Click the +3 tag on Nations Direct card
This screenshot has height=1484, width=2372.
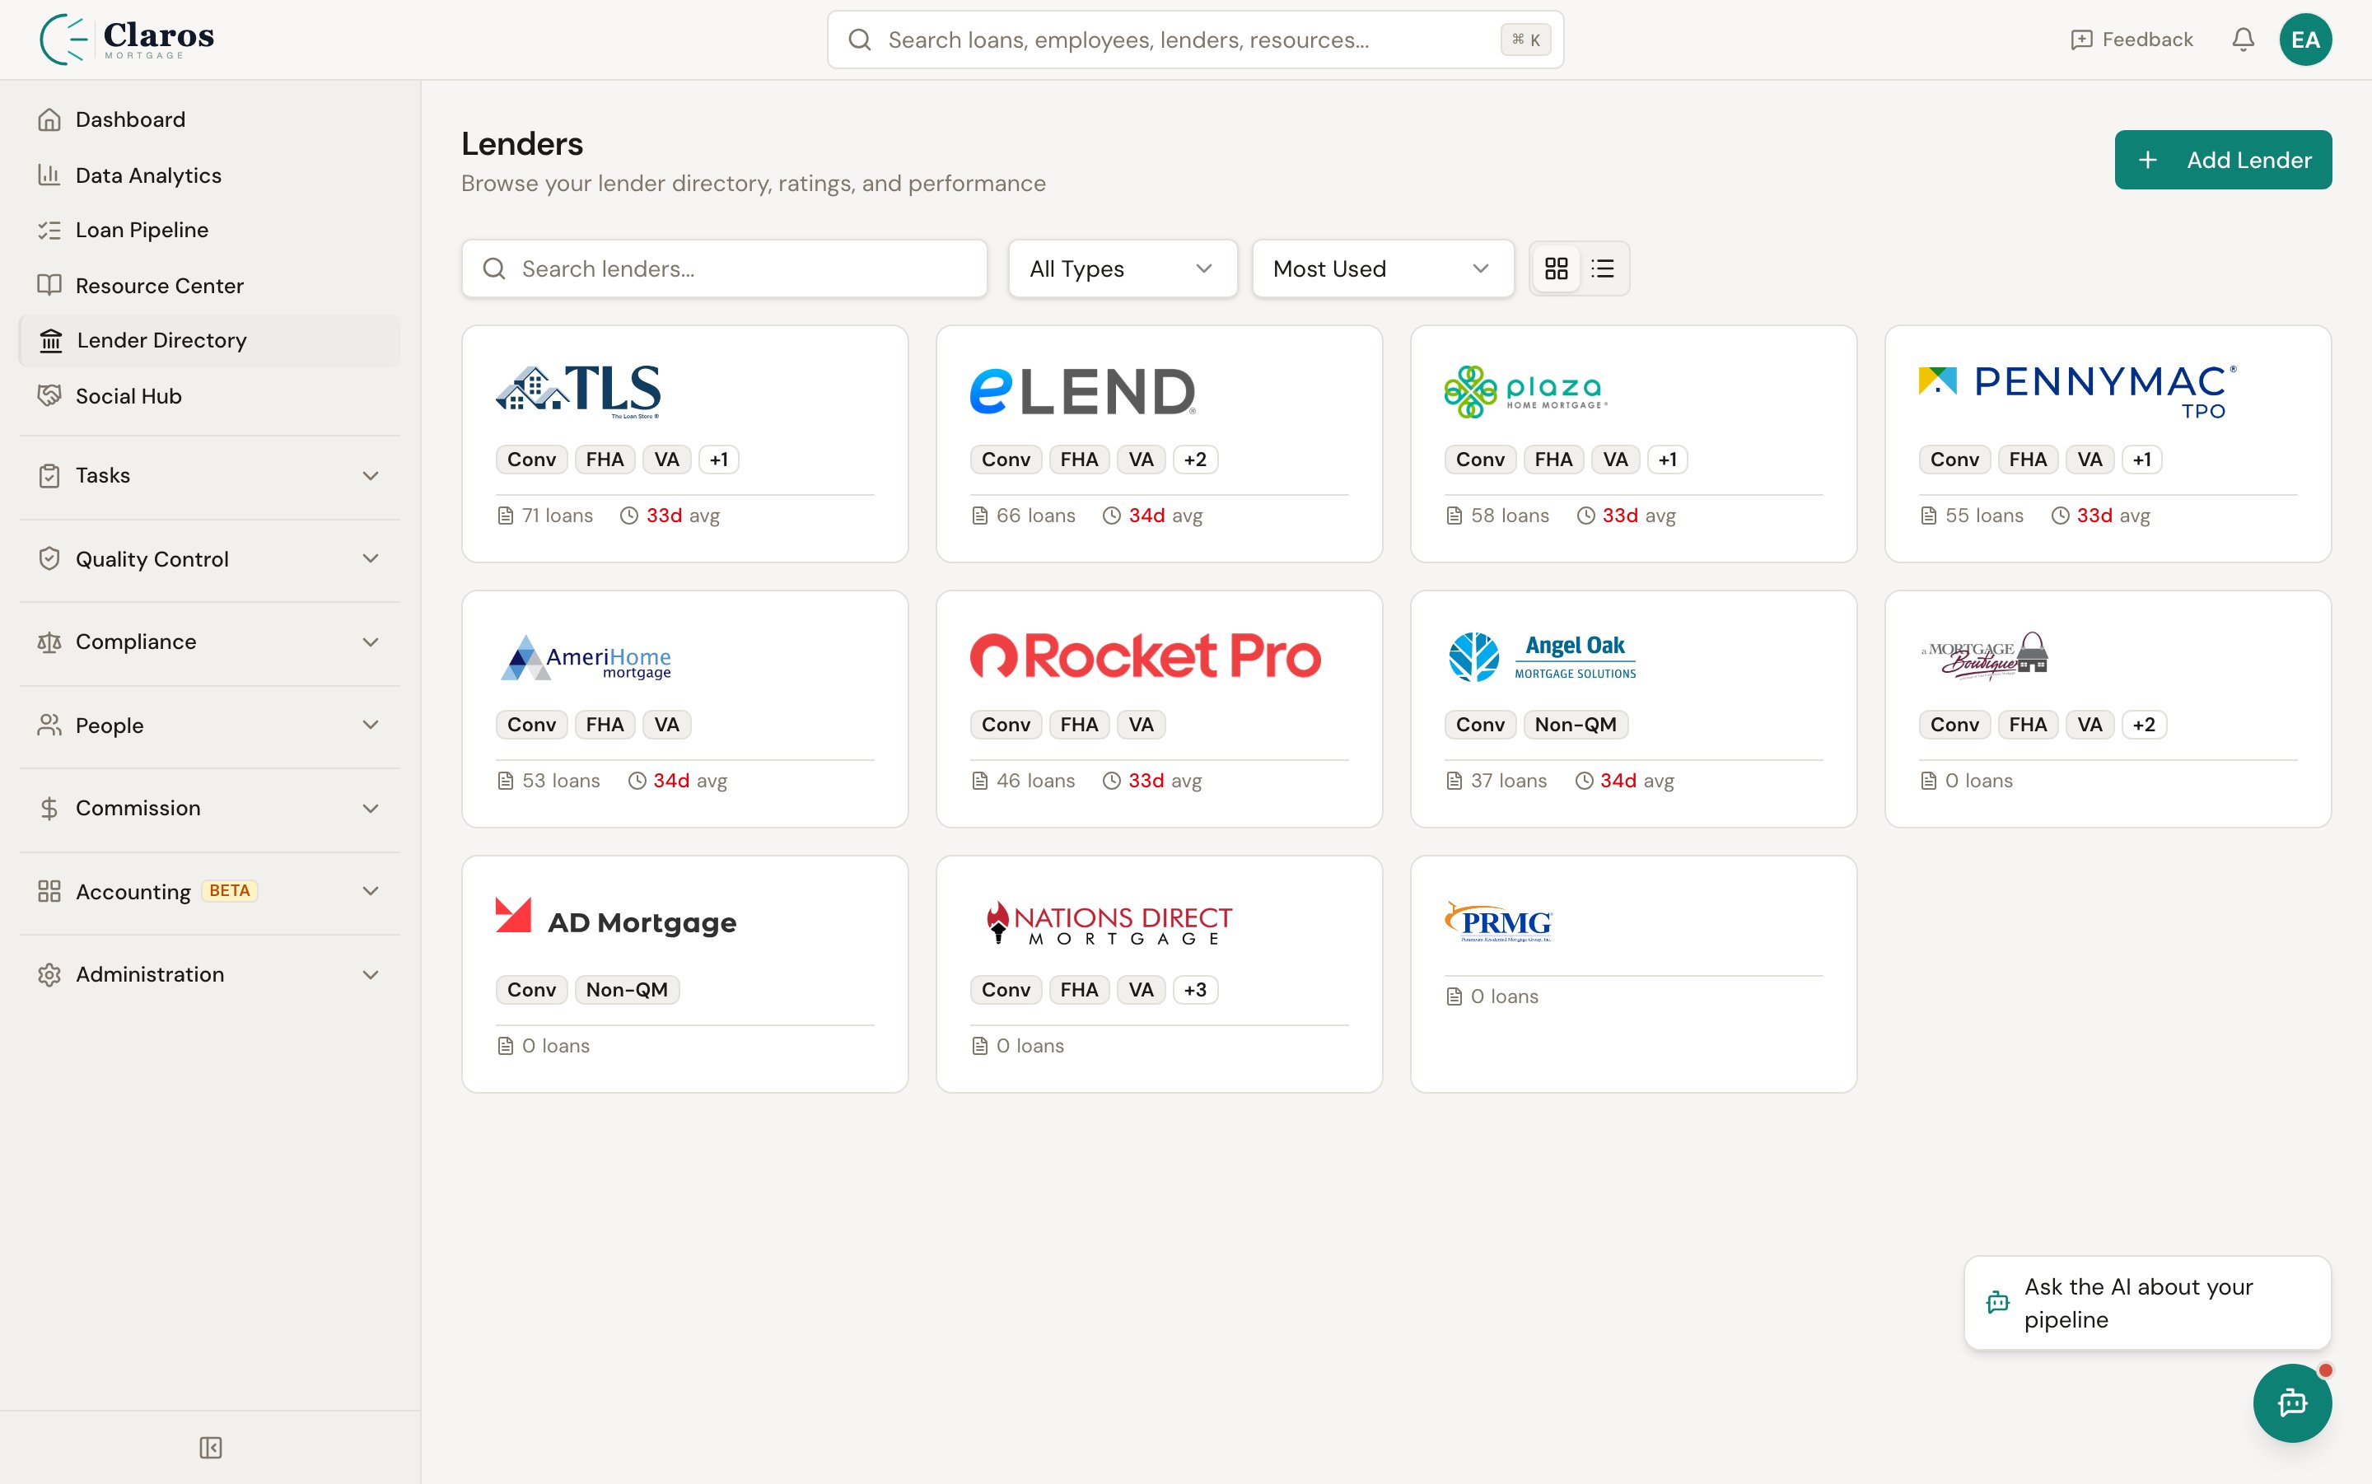coord(1194,989)
